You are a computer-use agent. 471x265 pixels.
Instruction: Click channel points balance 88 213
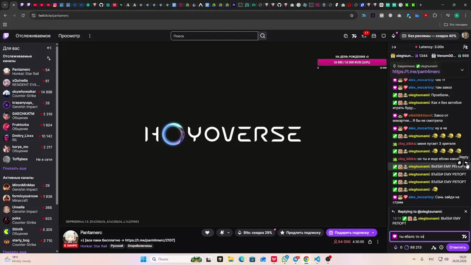(413, 247)
